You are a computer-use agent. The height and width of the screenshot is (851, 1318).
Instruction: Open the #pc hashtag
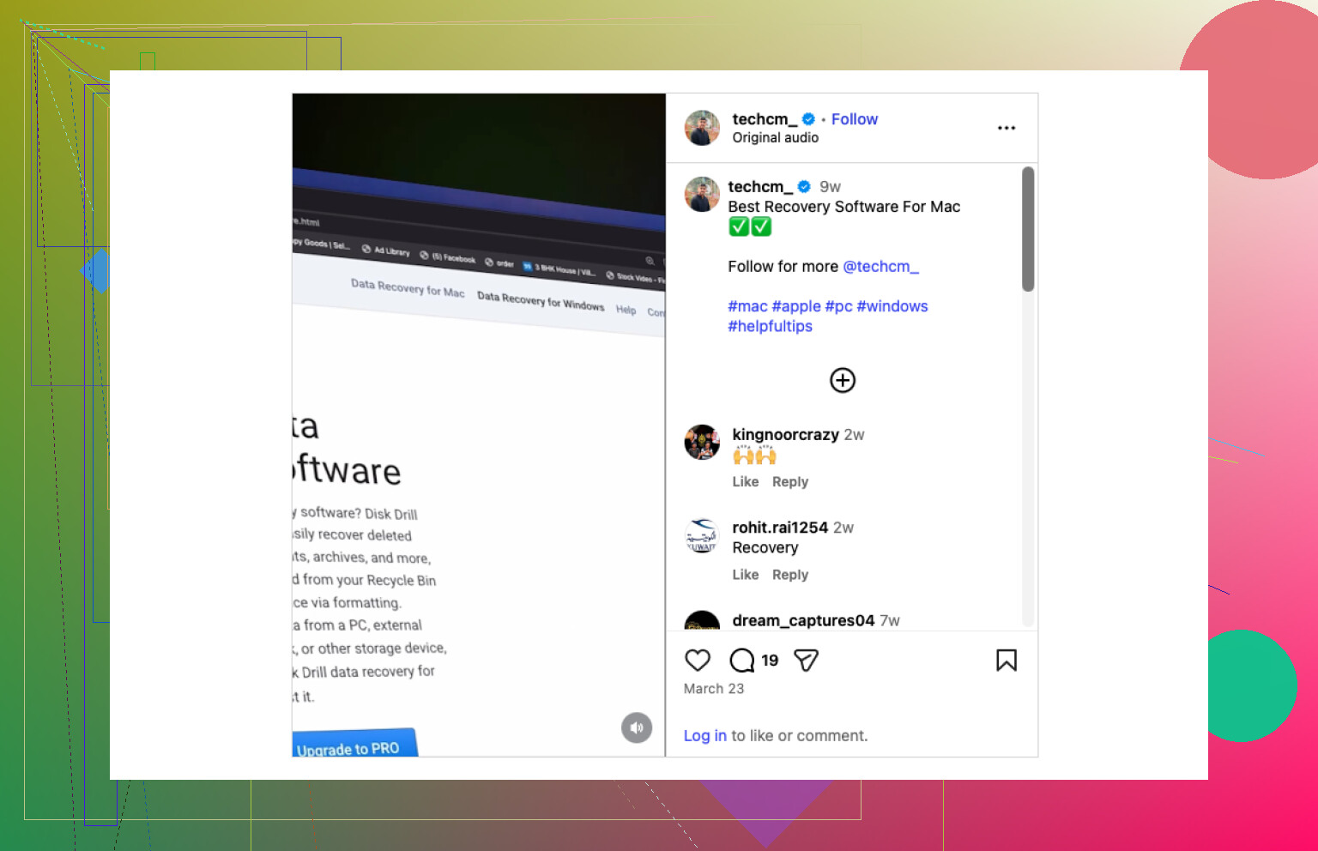click(838, 306)
